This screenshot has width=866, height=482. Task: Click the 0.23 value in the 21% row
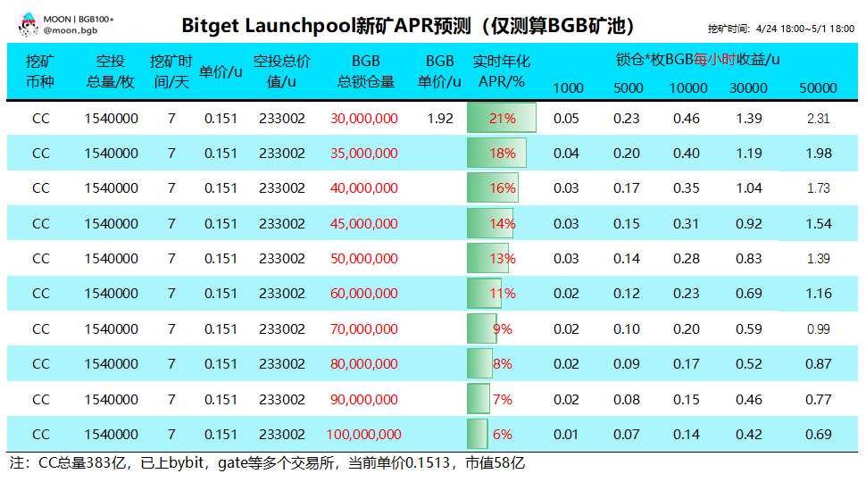tap(627, 119)
